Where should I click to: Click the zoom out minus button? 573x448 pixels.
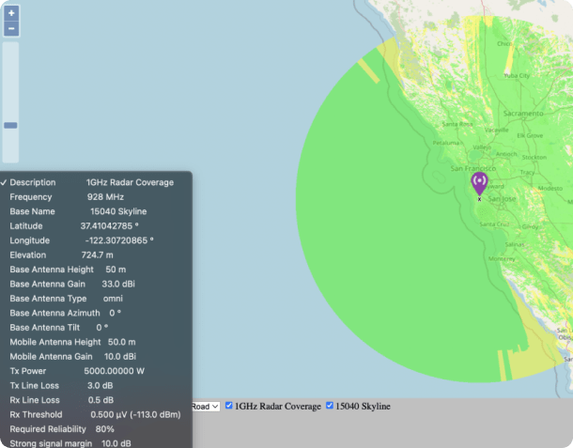pyautogui.click(x=11, y=29)
